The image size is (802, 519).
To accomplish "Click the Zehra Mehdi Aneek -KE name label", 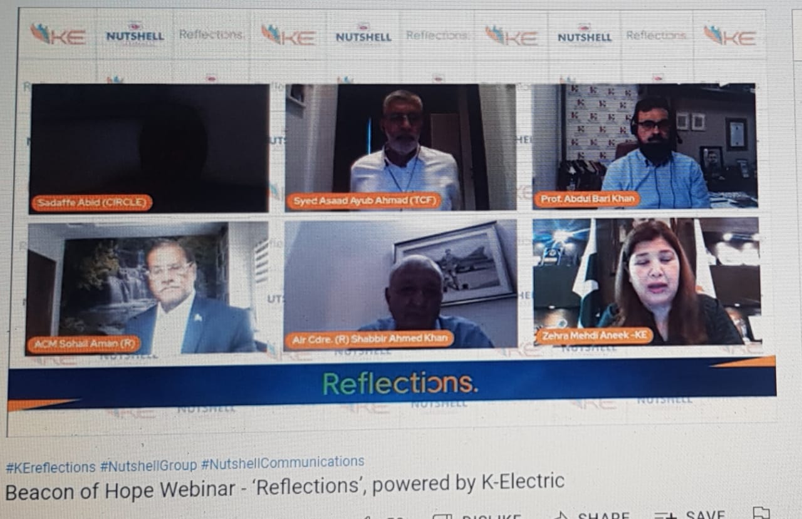I will (x=595, y=336).
